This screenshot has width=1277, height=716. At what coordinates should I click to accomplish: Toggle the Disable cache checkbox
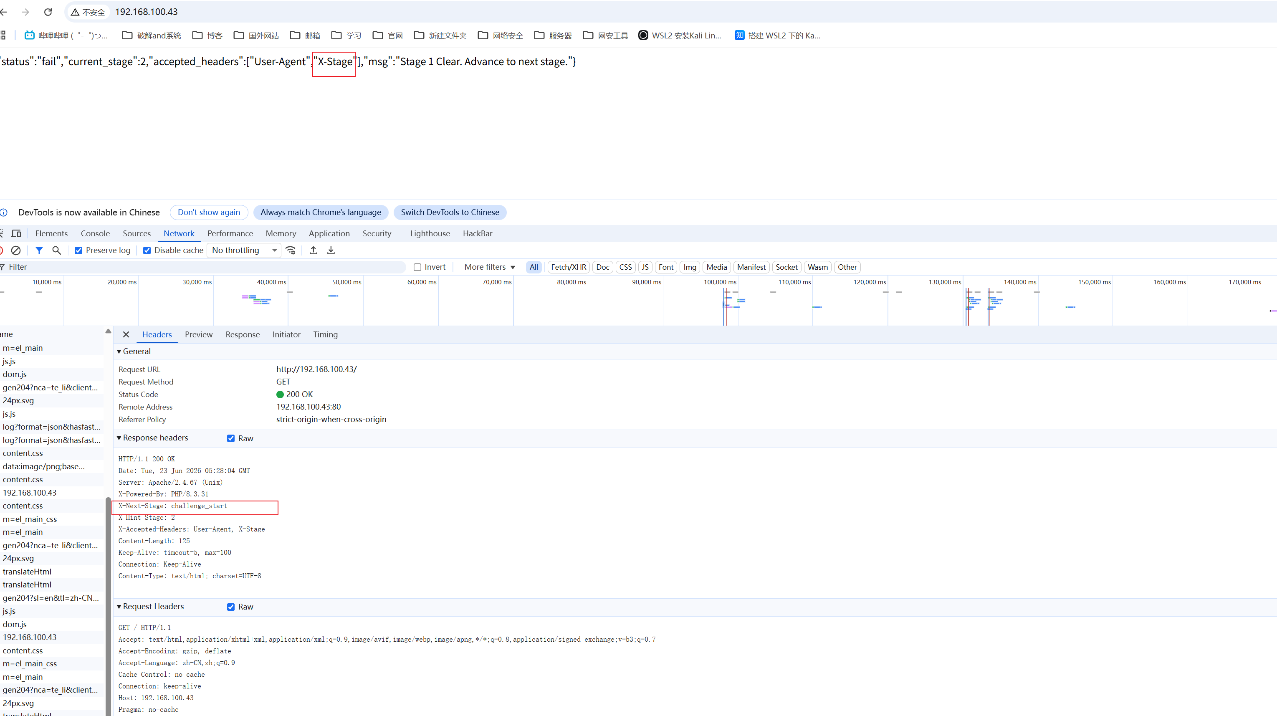point(147,250)
